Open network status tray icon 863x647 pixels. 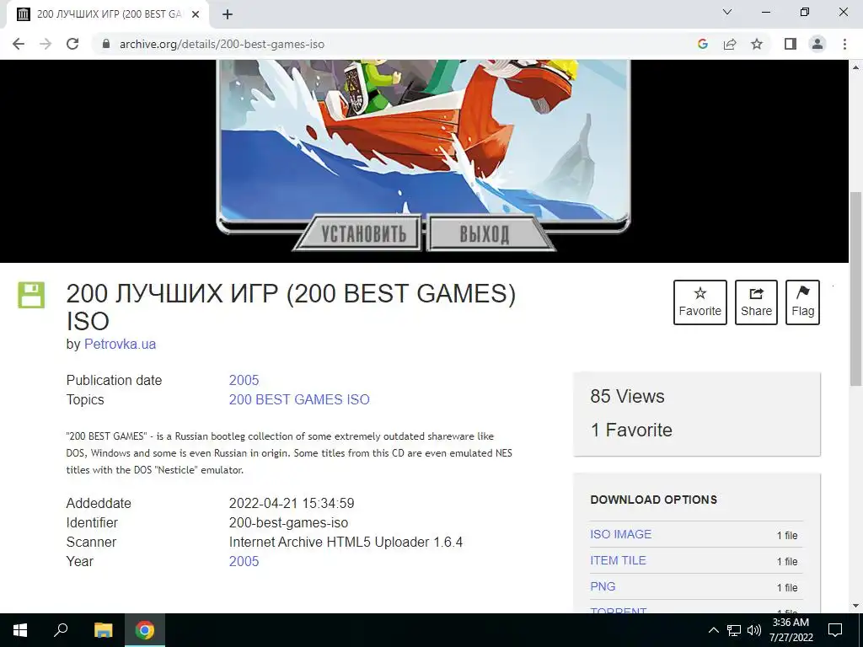click(x=734, y=630)
